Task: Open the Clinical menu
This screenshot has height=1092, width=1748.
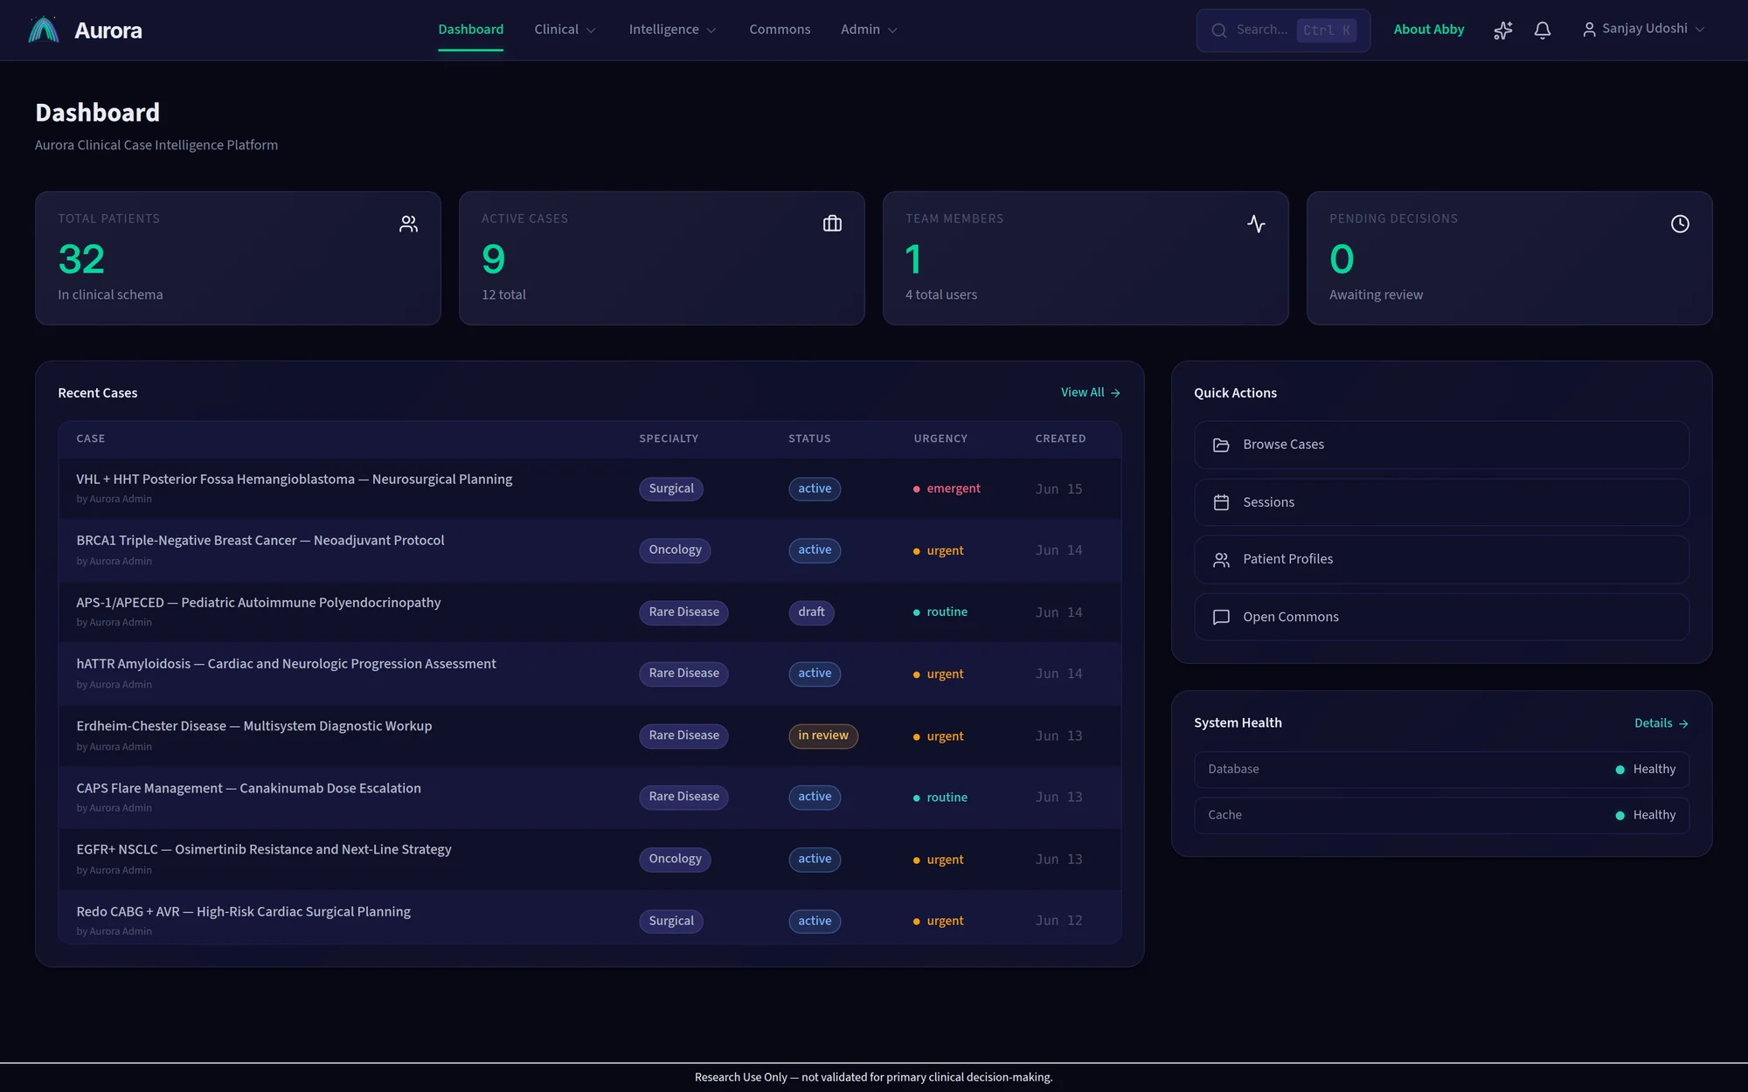Action: coord(565,30)
